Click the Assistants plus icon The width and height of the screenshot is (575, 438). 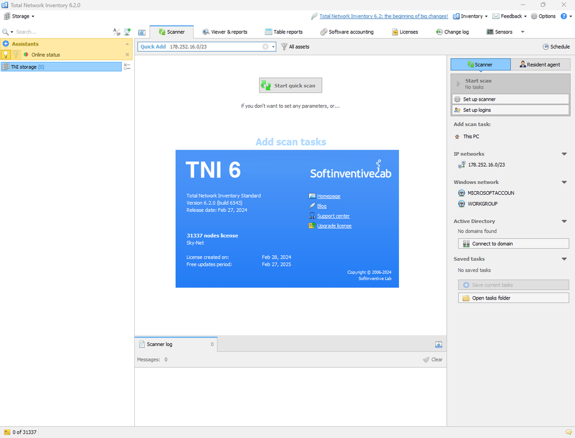6,44
